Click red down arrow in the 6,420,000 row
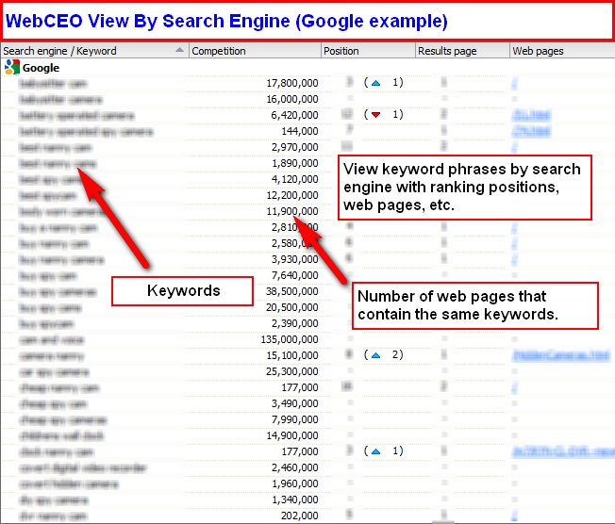The height and width of the screenshot is (524, 615). point(375,115)
